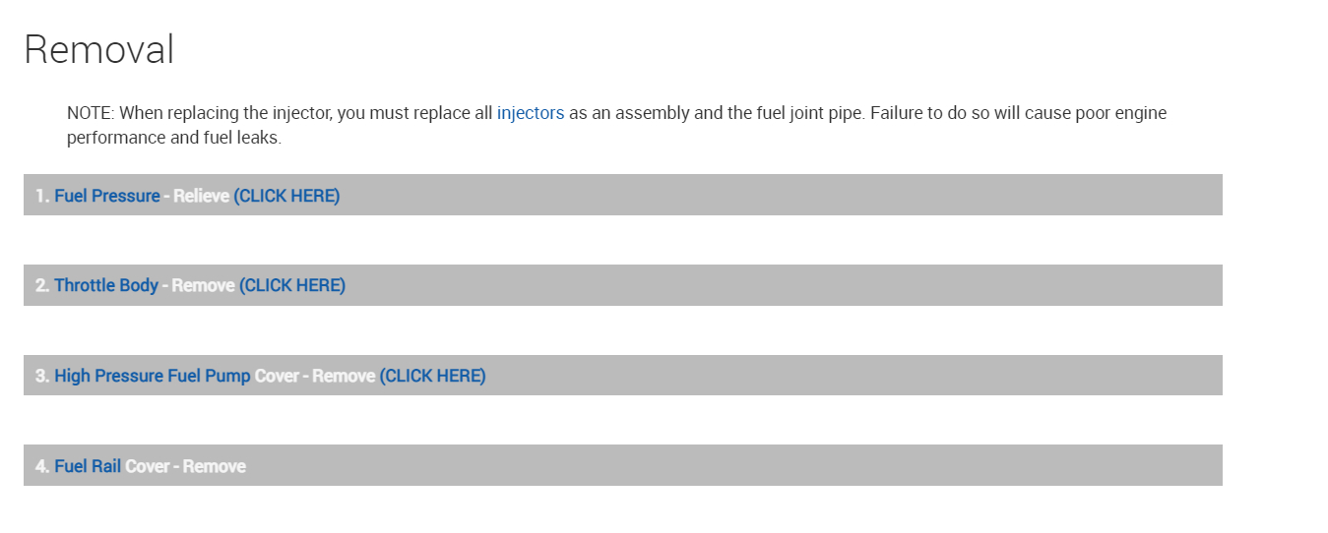
Task: Click the word "NOTE:" starting the paragraph
Action: pyautogui.click(x=91, y=113)
